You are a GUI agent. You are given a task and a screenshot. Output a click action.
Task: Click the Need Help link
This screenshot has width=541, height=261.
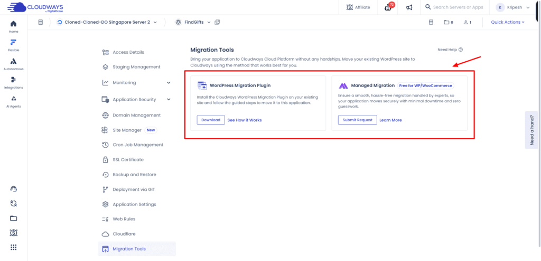pos(450,50)
